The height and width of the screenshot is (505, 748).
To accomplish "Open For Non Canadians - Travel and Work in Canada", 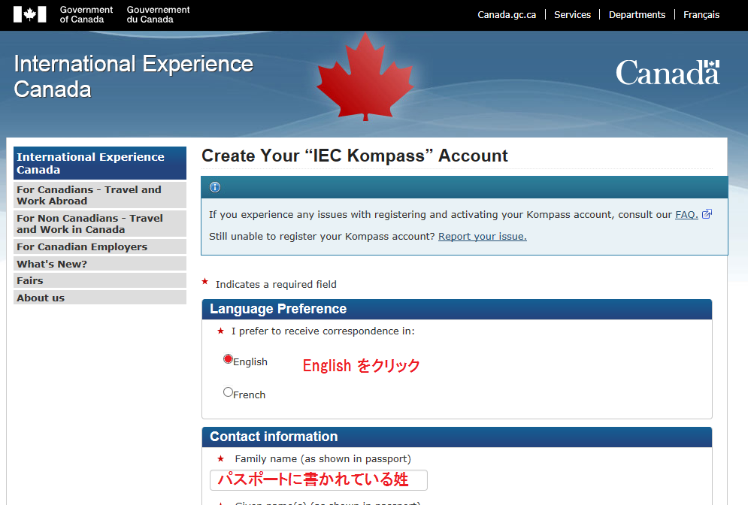I will 100,224.
